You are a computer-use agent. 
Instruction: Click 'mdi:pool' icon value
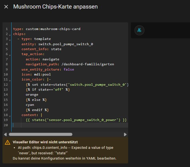tap(43, 74)
